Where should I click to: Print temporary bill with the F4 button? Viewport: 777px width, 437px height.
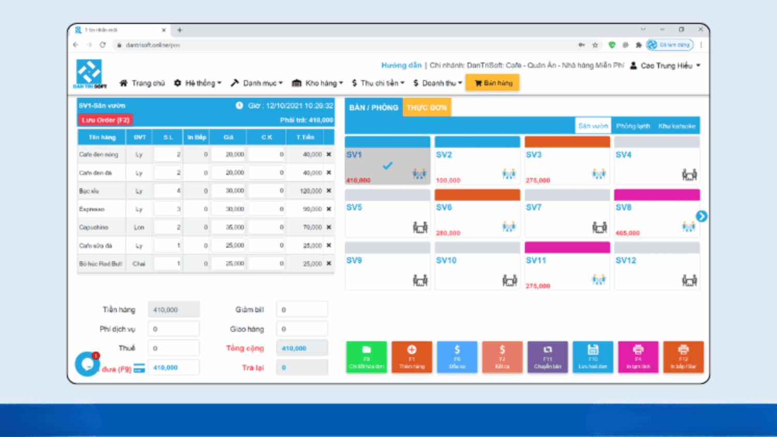[x=638, y=357]
